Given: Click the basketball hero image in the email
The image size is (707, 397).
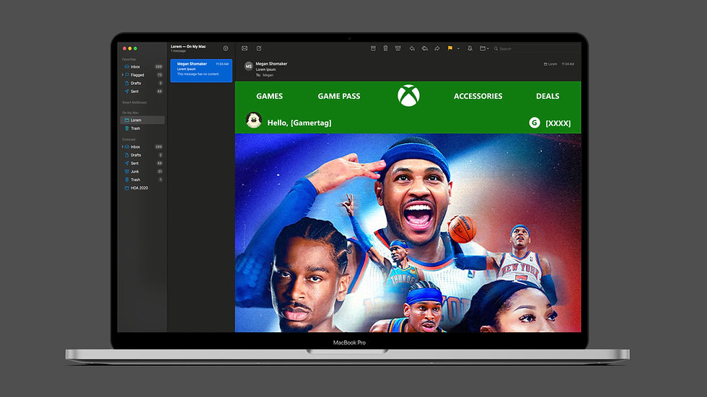Looking at the screenshot, I should [x=408, y=233].
